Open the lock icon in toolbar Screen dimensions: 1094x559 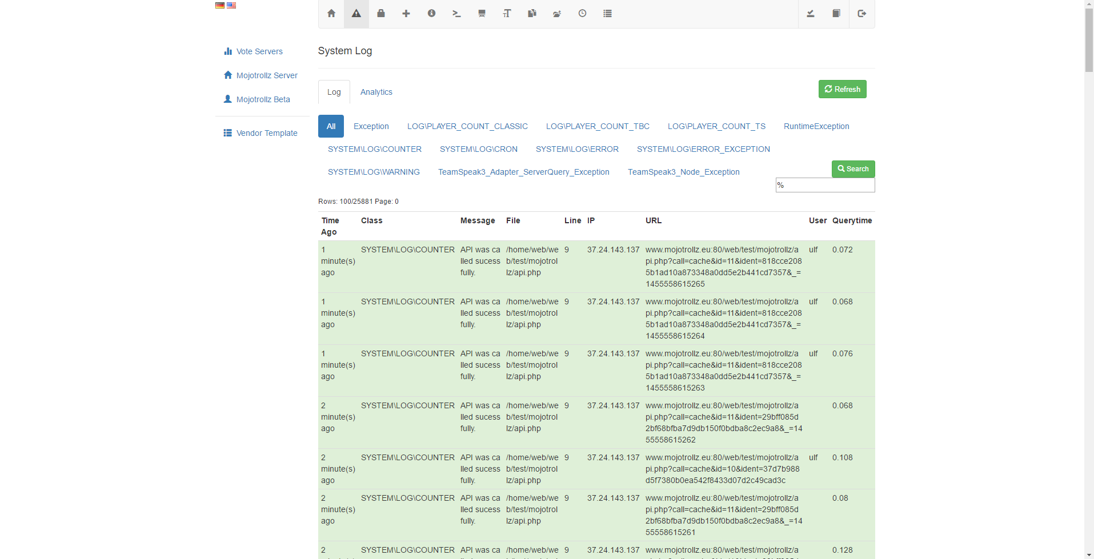(381, 14)
